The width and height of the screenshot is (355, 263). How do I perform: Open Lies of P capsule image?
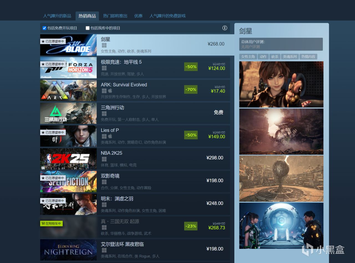(x=69, y=136)
